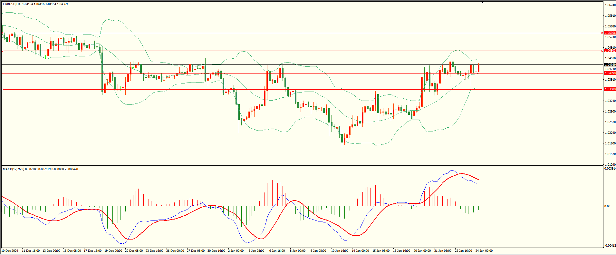Click the 2 Jan 00:00 time label

(x=236, y=251)
